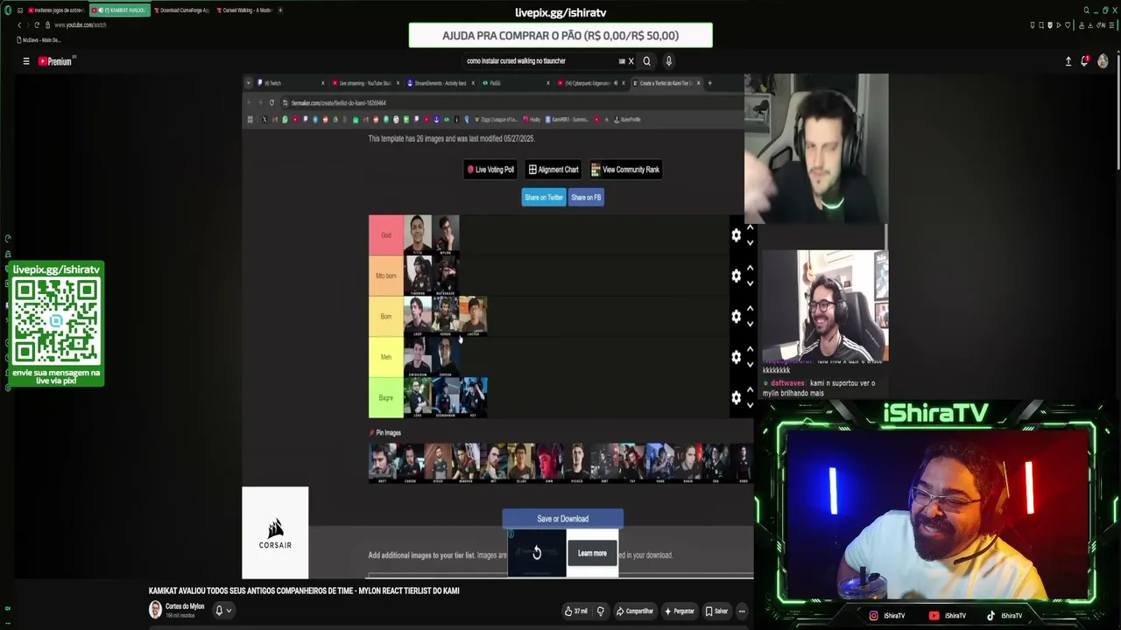Open MuDevs bookmark

[39, 40]
